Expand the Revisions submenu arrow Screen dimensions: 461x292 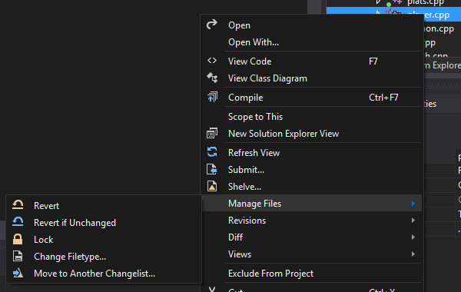(x=413, y=221)
